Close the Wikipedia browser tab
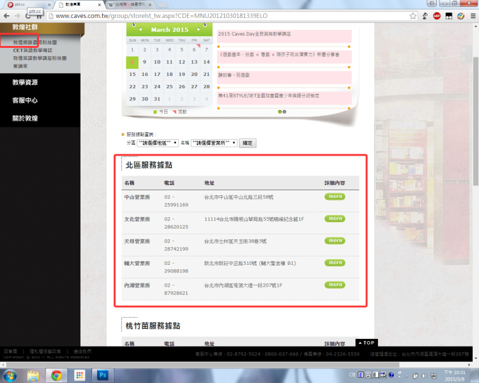This screenshot has width=479, height=383. tap(149, 5)
